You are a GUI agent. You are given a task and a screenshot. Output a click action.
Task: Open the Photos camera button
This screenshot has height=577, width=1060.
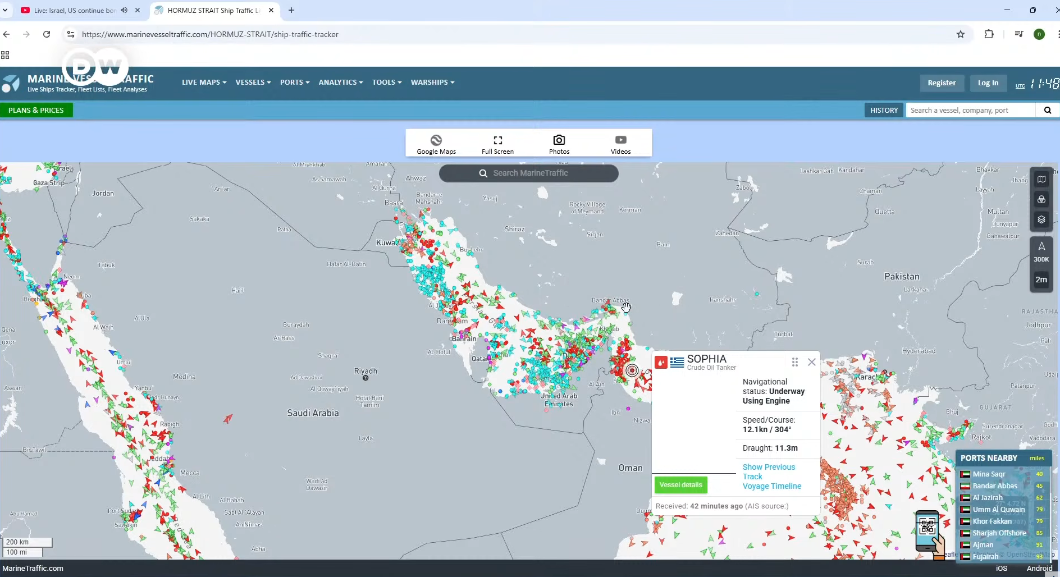pos(559,144)
